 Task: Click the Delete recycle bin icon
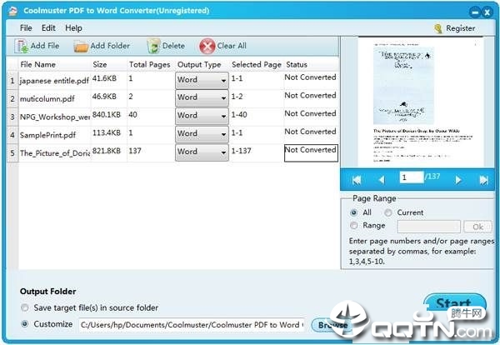point(153,46)
